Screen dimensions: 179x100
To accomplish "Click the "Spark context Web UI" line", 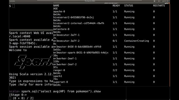I will [31, 33].
